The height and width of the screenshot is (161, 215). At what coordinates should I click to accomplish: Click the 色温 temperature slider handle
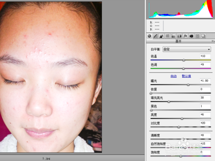click(x=184, y=60)
